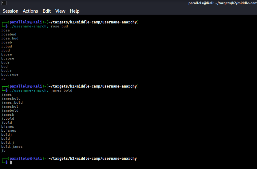The image size is (257, 169).
Task: Place cursor at the empty prompt's block cursor
Action: pyautogui.click(x=11, y=163)
